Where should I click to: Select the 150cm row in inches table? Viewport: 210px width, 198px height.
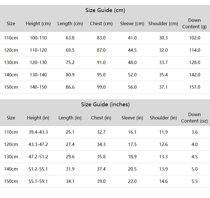[105, 181]
